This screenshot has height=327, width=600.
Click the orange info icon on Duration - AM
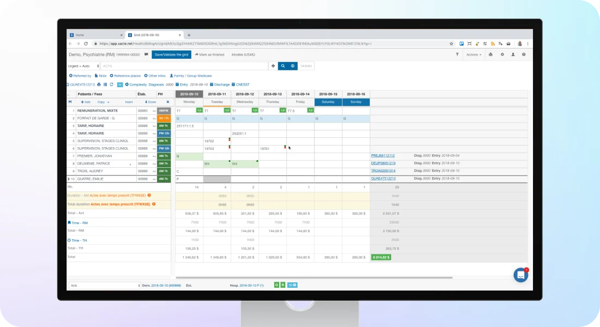click(149, 196)
